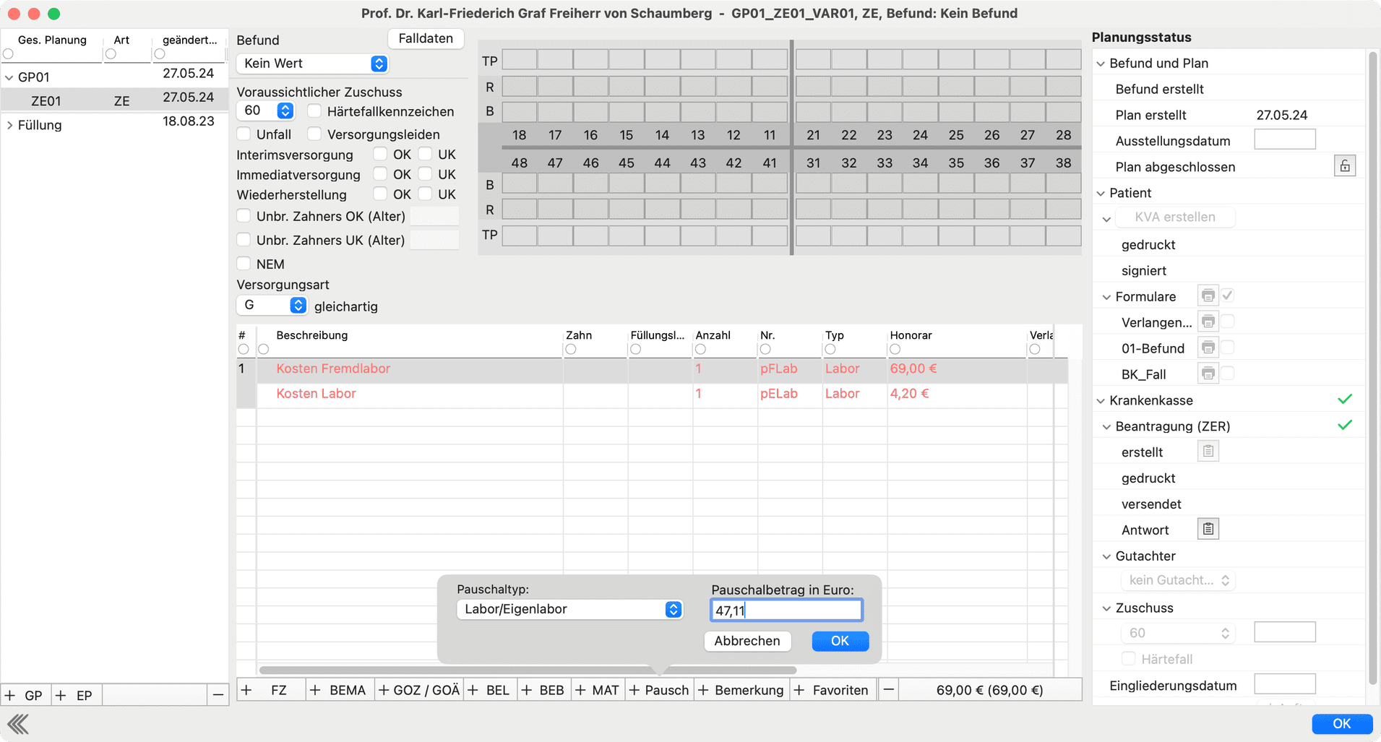Click the Pauschalbetrag in Euro input field

click(x=786, y=611)
